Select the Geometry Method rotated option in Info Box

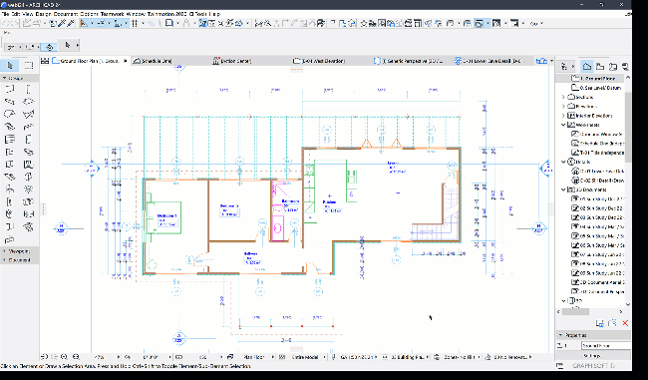[x=49, y=47]
